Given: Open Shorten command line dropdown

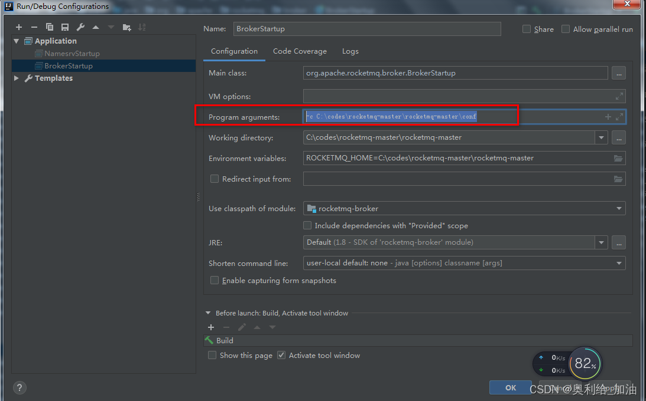Looking at the screenshot, I should 619,264.
